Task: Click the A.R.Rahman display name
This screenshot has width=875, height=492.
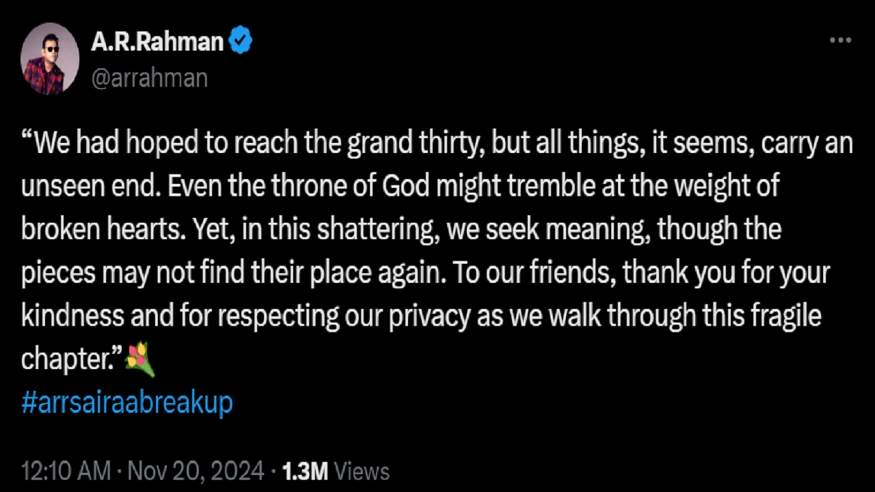Action: coord(157,42)
